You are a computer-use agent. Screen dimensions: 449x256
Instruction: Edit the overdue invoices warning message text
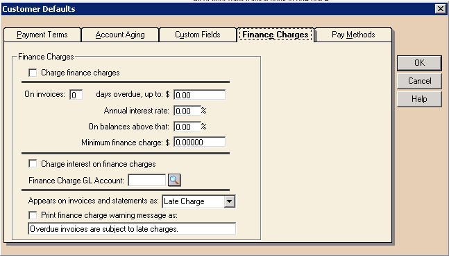click(132, 229)
